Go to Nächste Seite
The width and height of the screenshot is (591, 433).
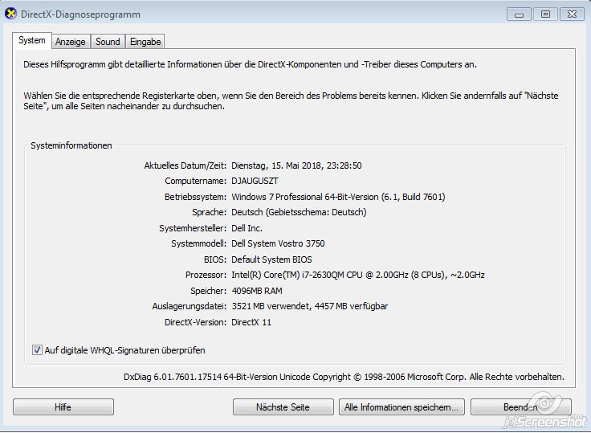tap(283, 407)
